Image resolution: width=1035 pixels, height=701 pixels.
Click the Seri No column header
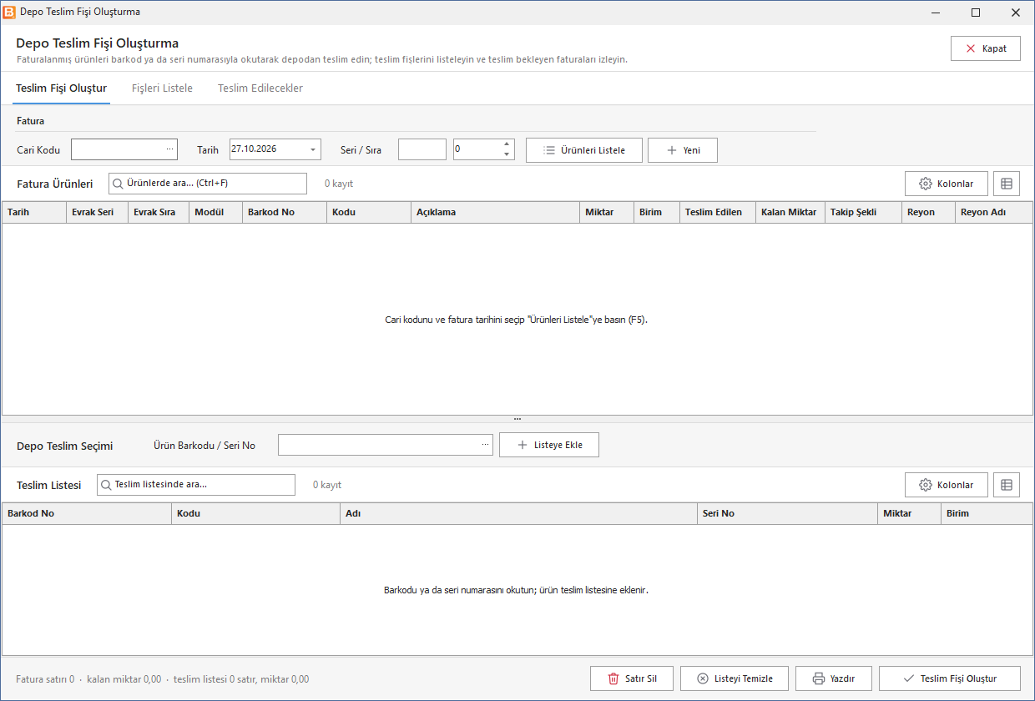pos(788,513)
